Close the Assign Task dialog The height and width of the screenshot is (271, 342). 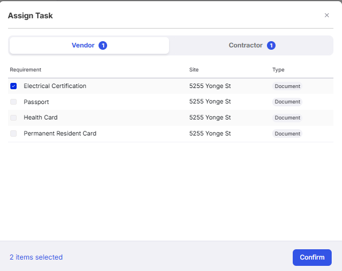coord(327,15)
